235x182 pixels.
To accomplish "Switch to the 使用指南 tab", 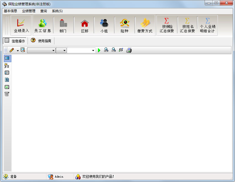I will 41,41.
